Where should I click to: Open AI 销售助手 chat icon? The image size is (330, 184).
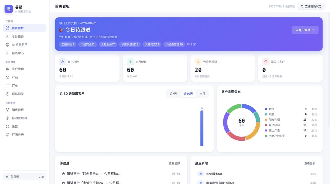click(7, 45)
